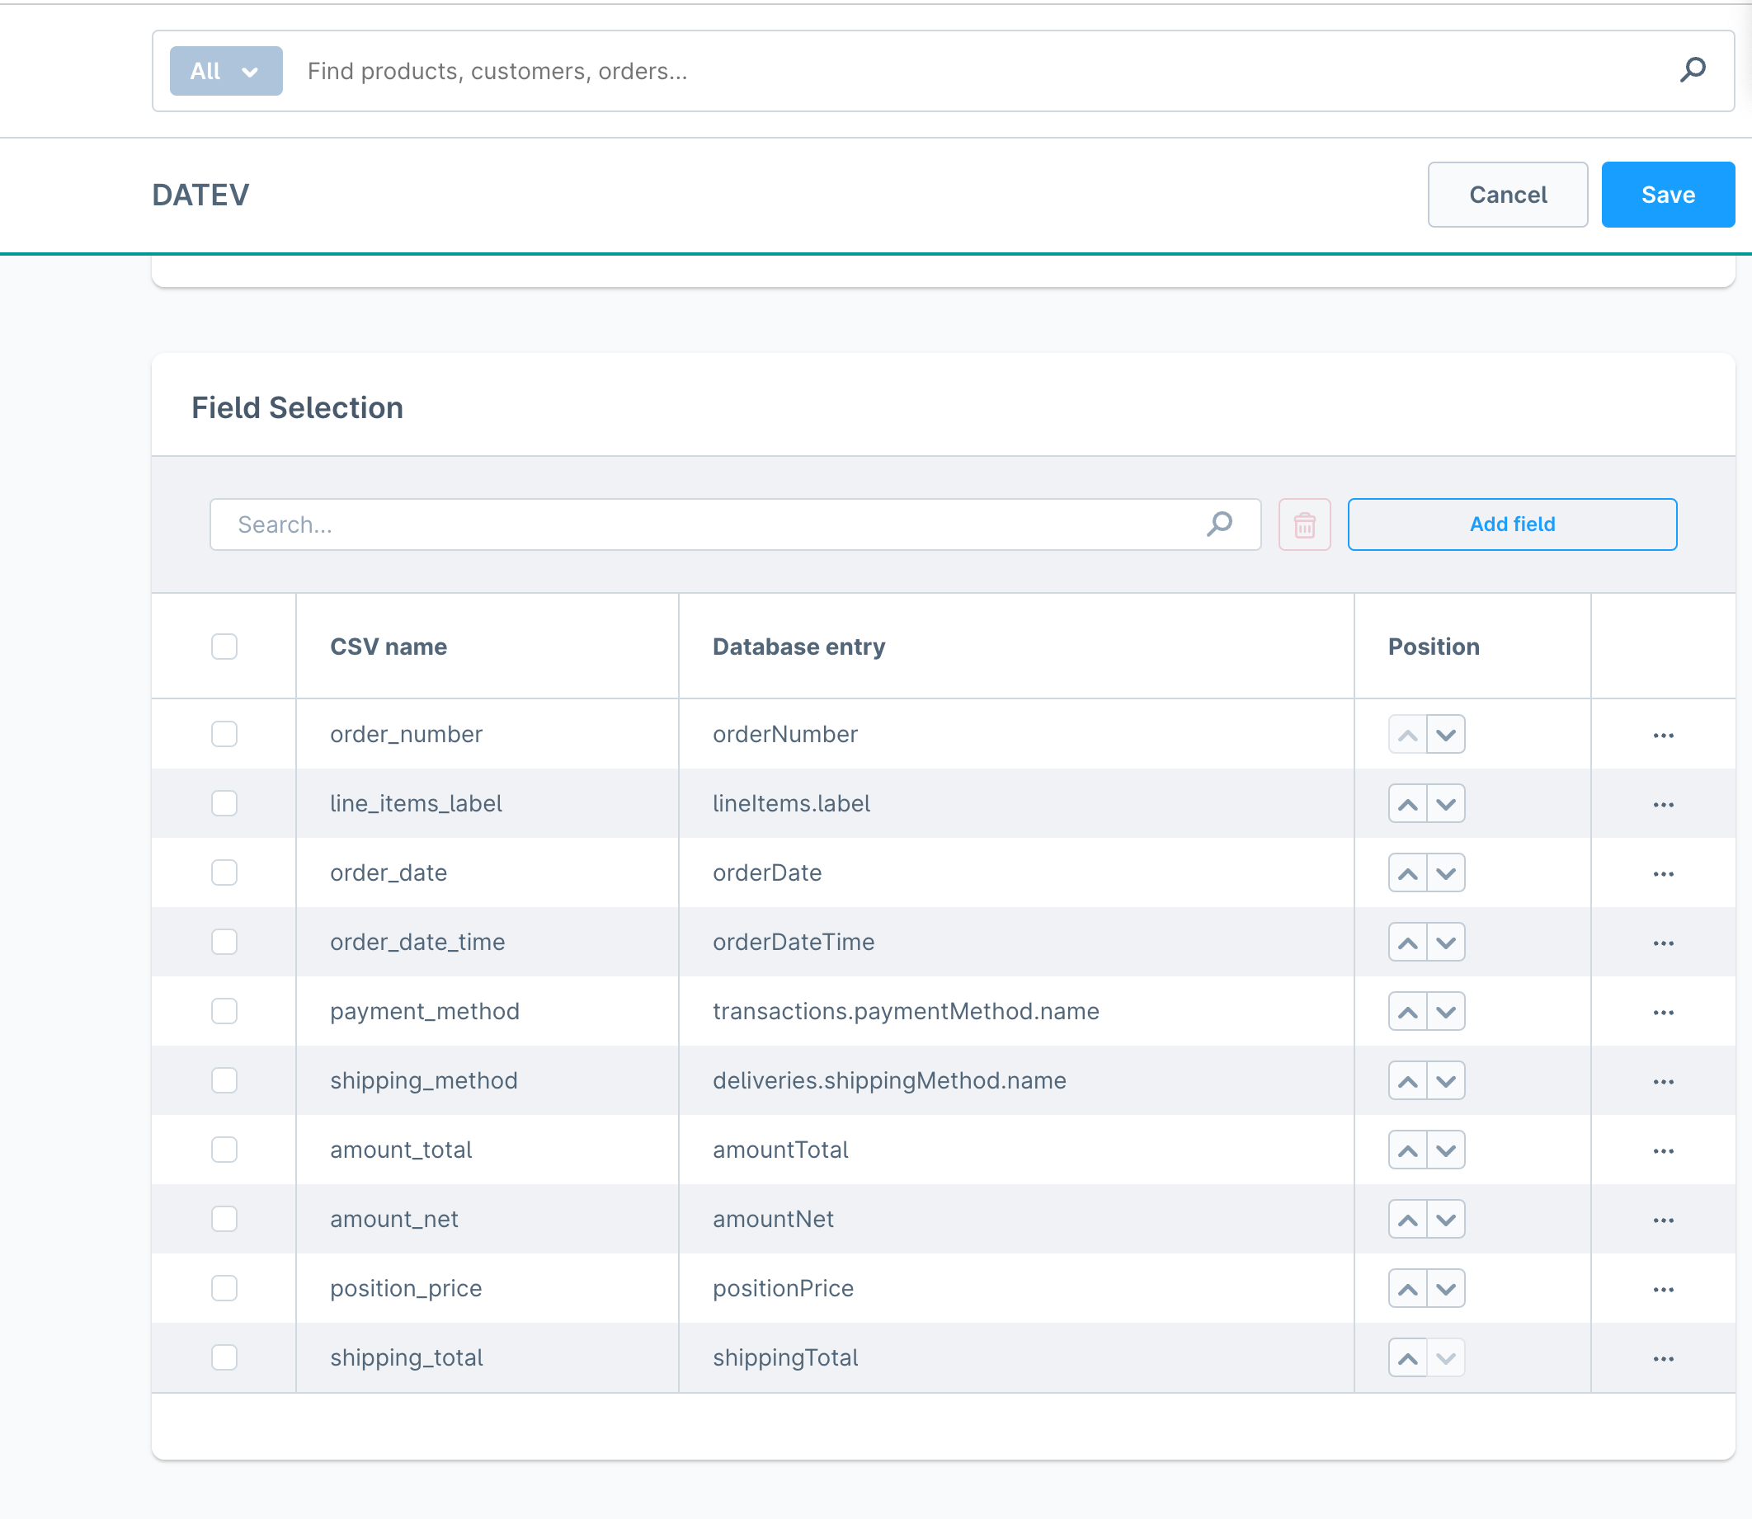Open more options for shipping_total row

tap(1663, 1359)
